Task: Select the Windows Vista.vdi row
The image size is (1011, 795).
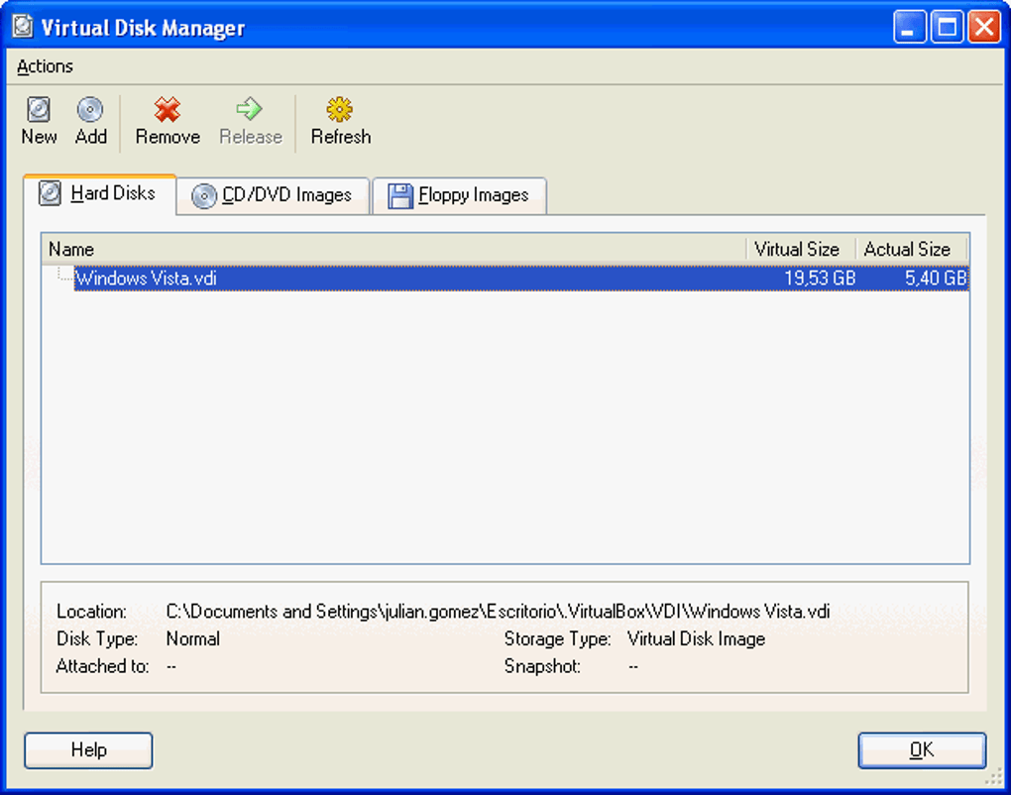Action: click(x=521, y=279)
